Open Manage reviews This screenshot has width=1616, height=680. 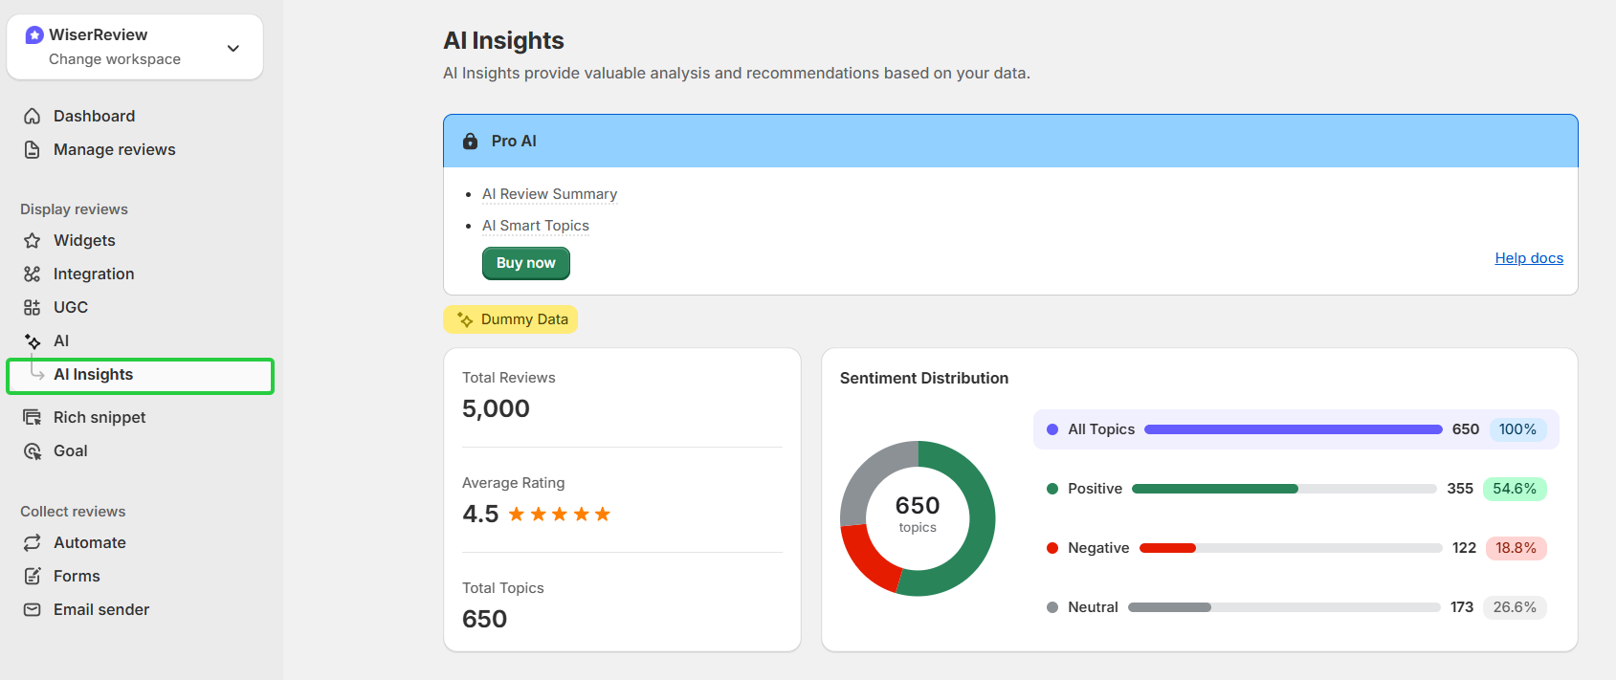115,149
